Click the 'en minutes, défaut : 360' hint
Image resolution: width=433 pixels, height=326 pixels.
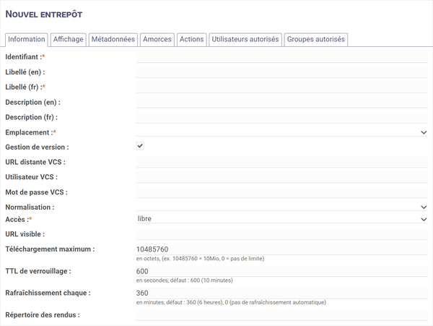(231, 302)
